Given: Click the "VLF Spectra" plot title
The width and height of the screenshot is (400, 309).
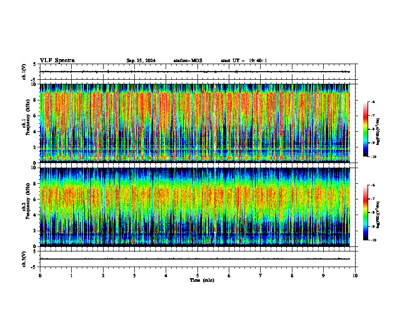Looking at the screenshot, I should click(x=57, y=61).
